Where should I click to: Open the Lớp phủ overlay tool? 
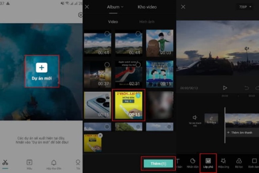pos(208,163)
